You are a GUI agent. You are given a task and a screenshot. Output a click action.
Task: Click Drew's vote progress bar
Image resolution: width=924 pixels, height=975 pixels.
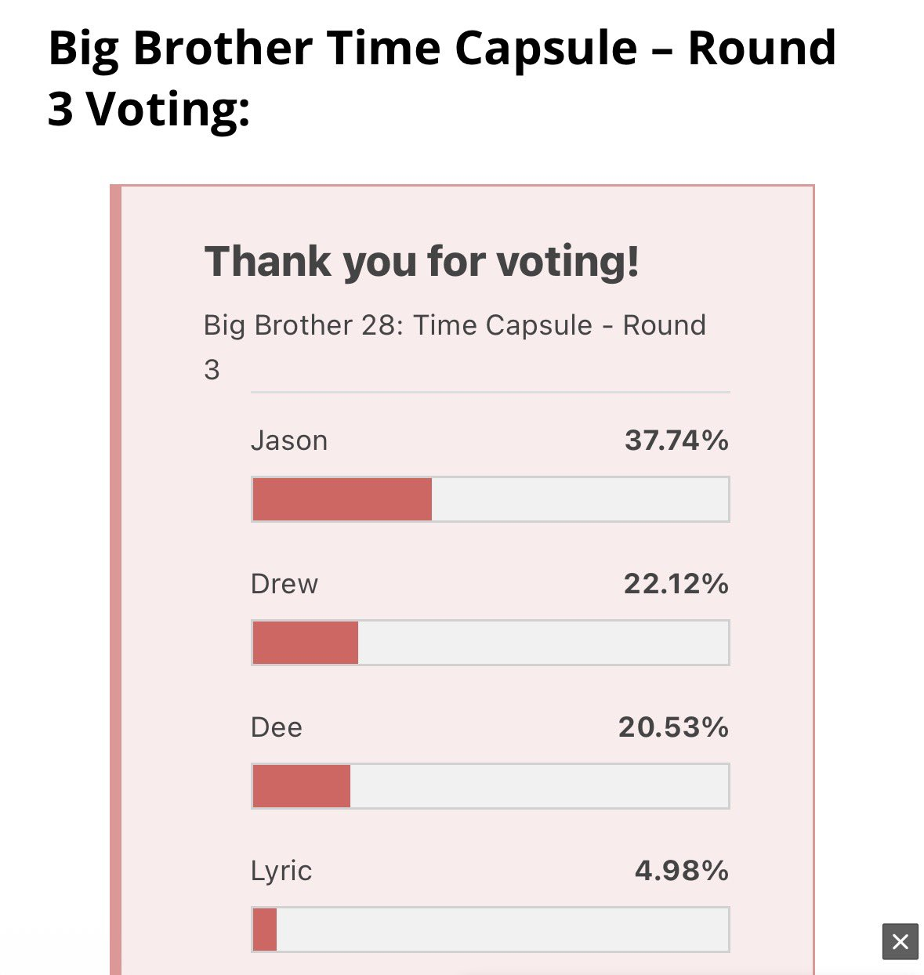tap(491, 643)
